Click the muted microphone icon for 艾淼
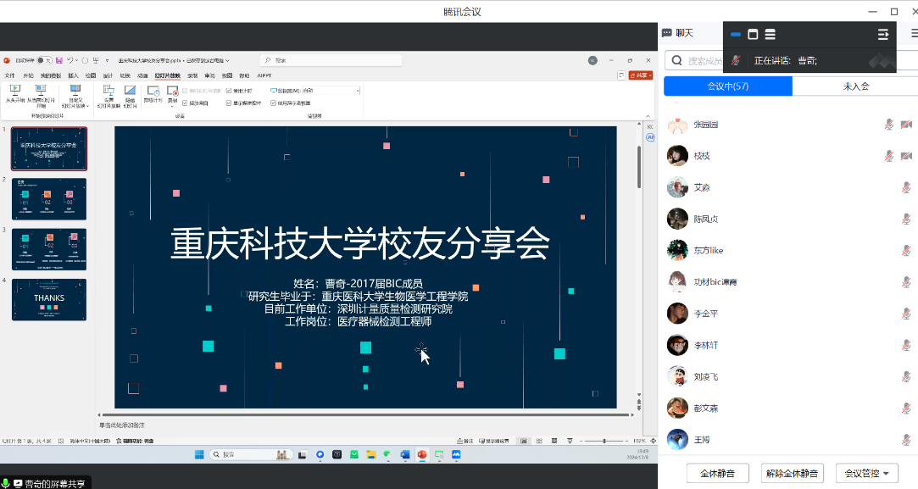 pyautogui.click(x=906, y=187)
